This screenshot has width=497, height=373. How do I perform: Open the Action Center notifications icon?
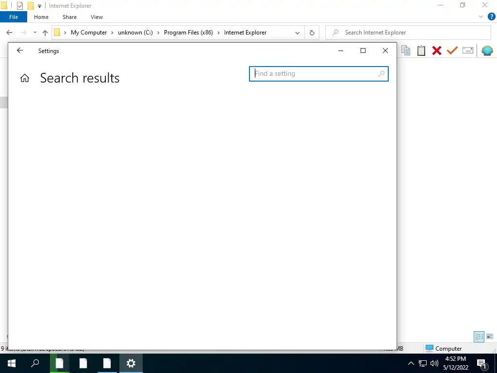click(481, 363)
